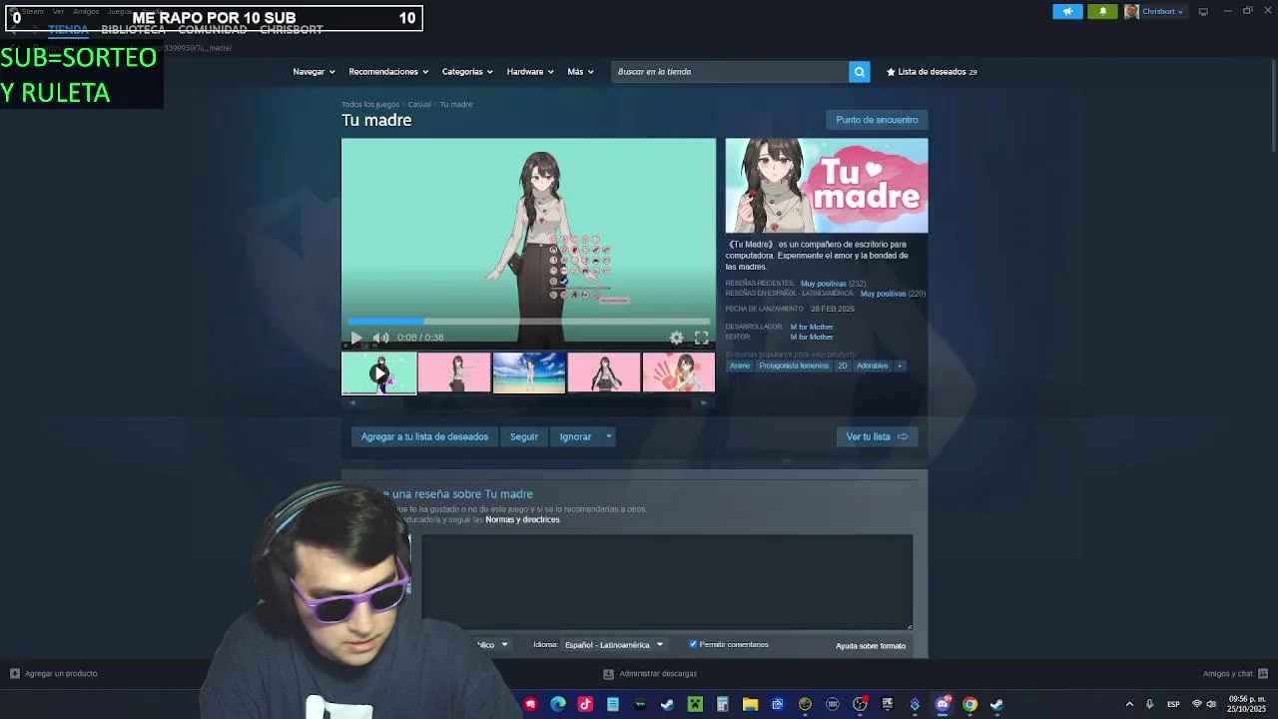This screenshot has width=1278, height=719.
Task: Expand the Recomendaciones menu
Action: [388, 72]
